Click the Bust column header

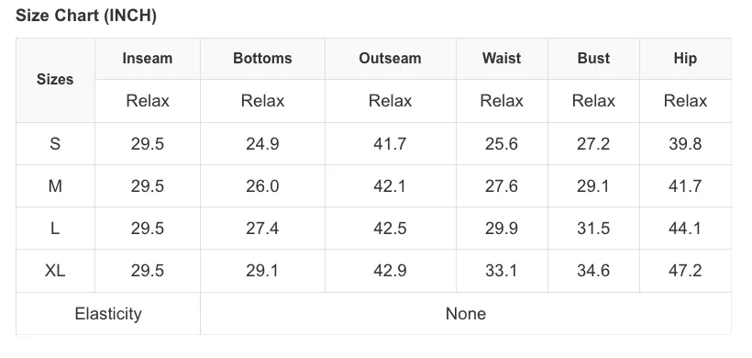pos(593,59)
